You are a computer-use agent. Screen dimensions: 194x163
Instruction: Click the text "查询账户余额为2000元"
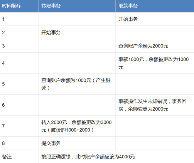pos(143,46)
